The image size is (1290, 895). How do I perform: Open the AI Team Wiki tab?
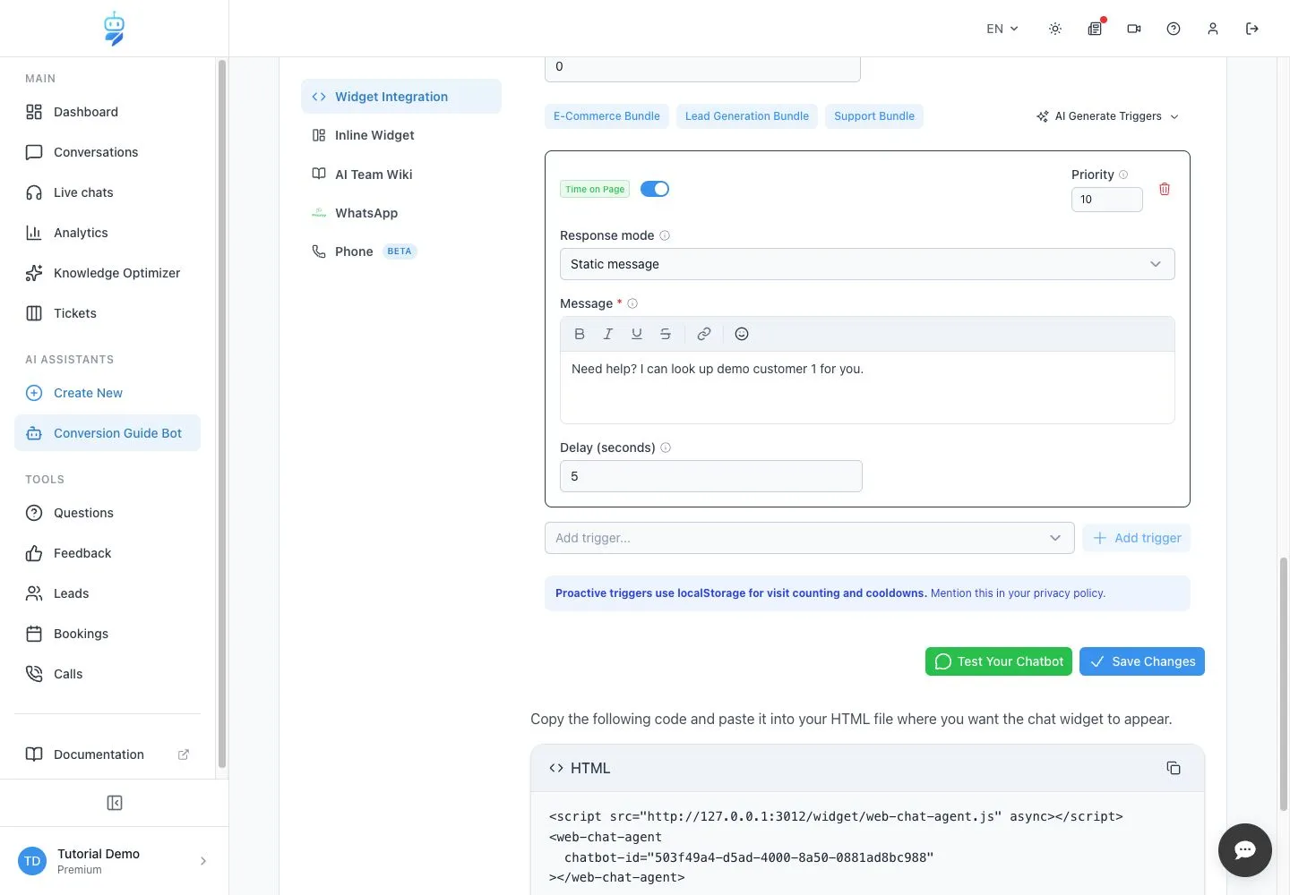click(x=401, y=175)
